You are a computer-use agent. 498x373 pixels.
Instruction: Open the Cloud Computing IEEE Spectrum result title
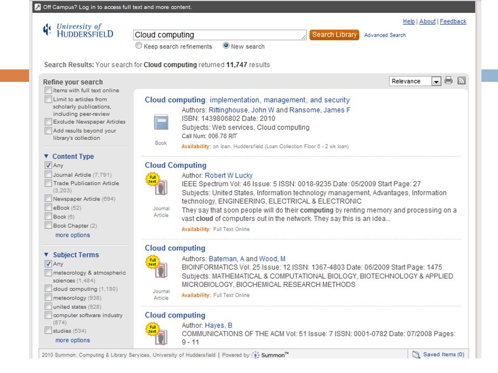(x=176, y=165)
